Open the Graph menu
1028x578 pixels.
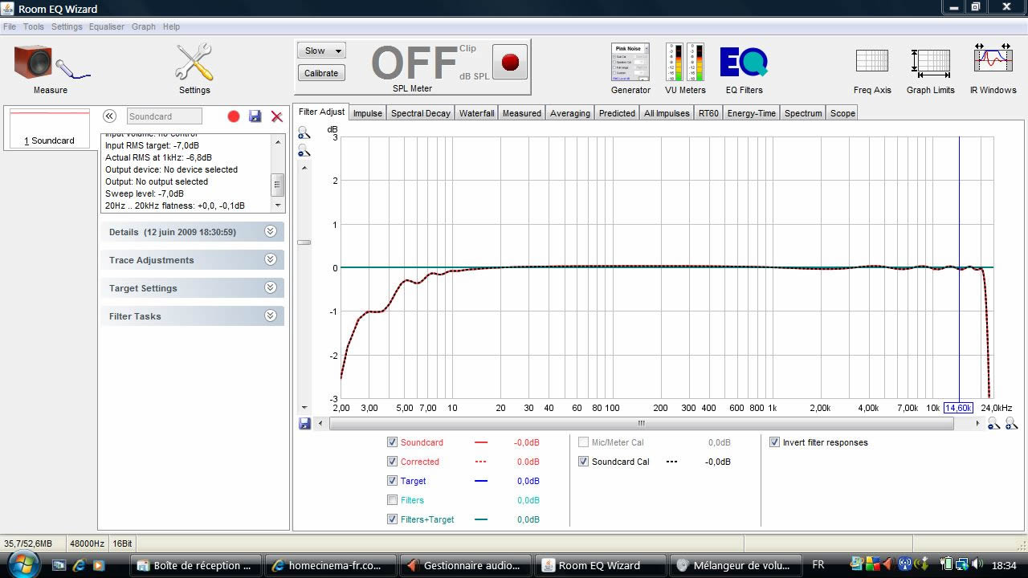pos(144,26)
